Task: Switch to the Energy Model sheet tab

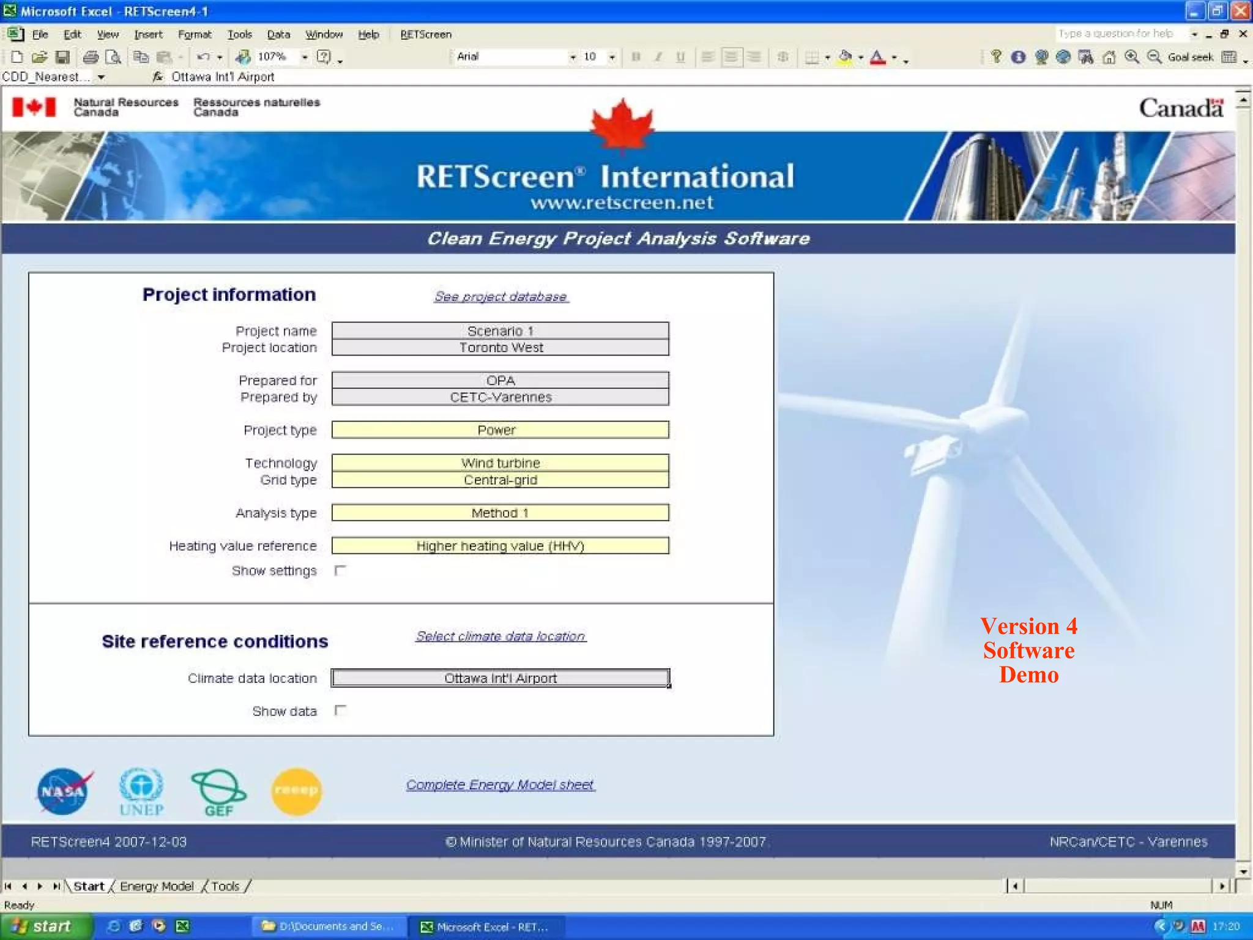Action: click(x=157, y=886)
